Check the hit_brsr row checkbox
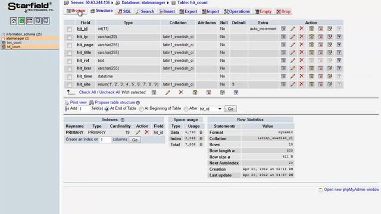Screen dimensions: 381x214 pyautogui.click(x=69, y=69)
